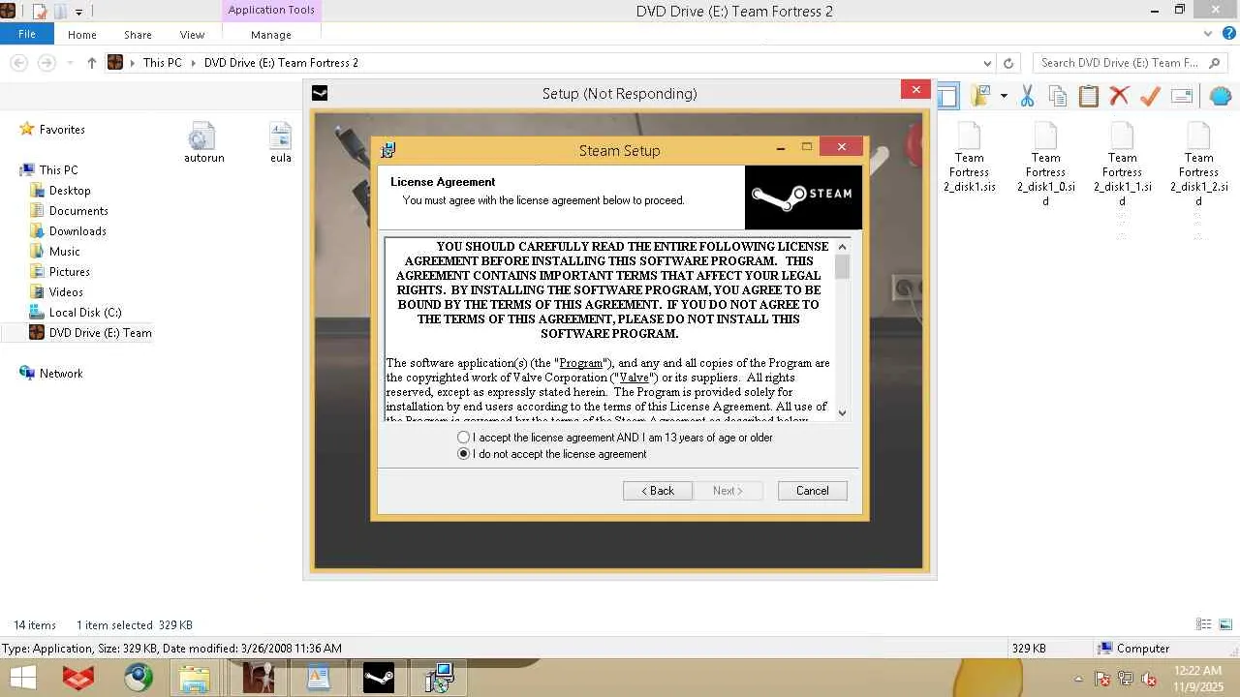Click the license text scrollbar down arrow
This screenshot has height=697, width=1240.
tap(842, 412)
